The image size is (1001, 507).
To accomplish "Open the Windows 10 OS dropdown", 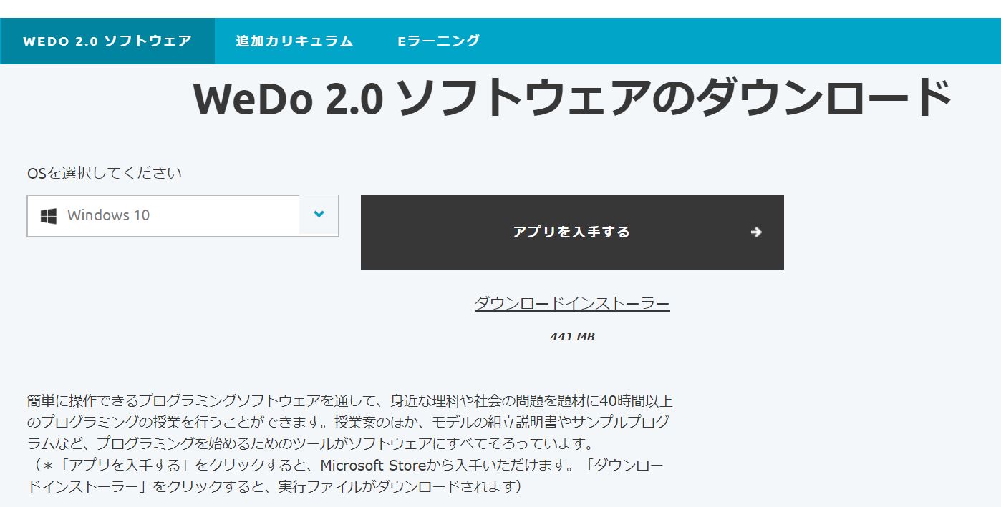I will click(x=183, y=215).
